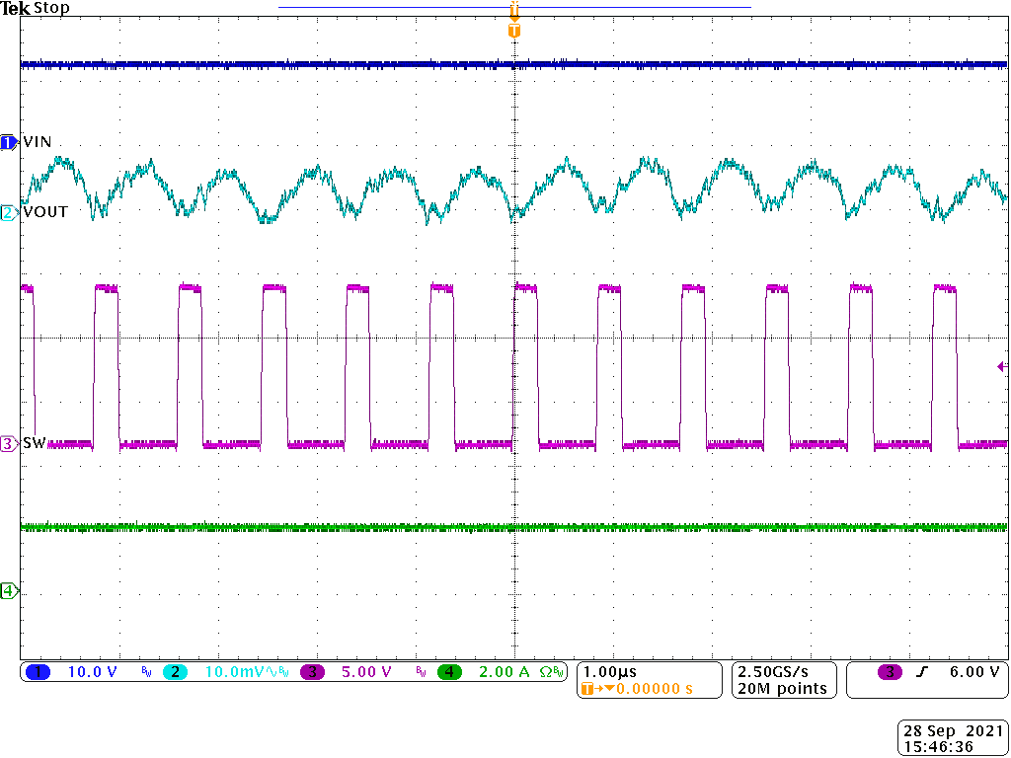Open the 1.00µs timebase selector
The image size is (1011, 758).
[x=610, y=671]
